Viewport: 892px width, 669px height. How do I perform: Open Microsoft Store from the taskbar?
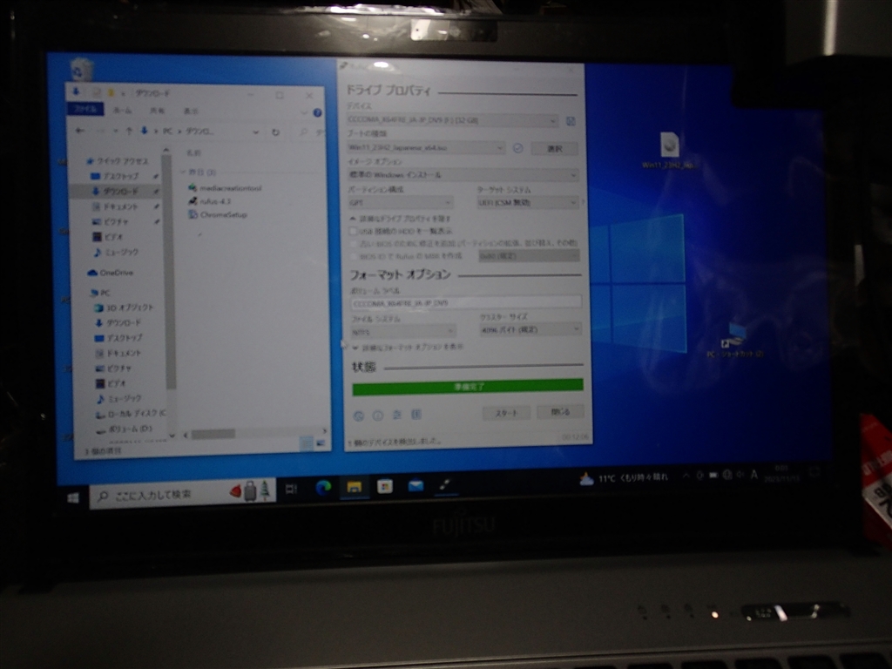tap(385, 486)
